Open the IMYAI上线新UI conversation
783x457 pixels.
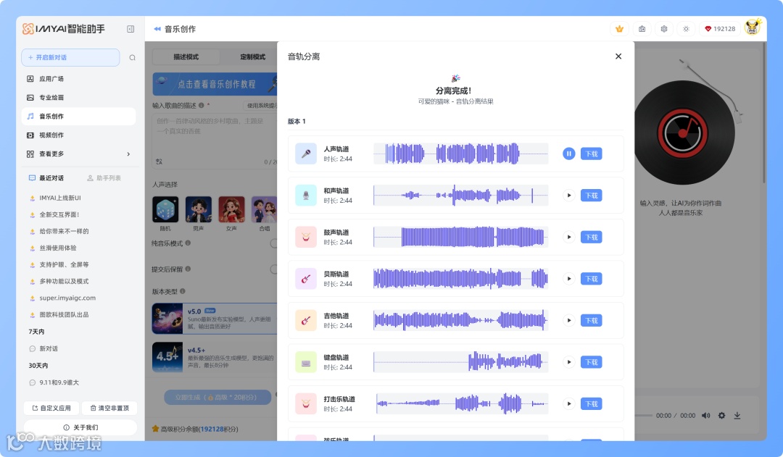tap(60, 198)
